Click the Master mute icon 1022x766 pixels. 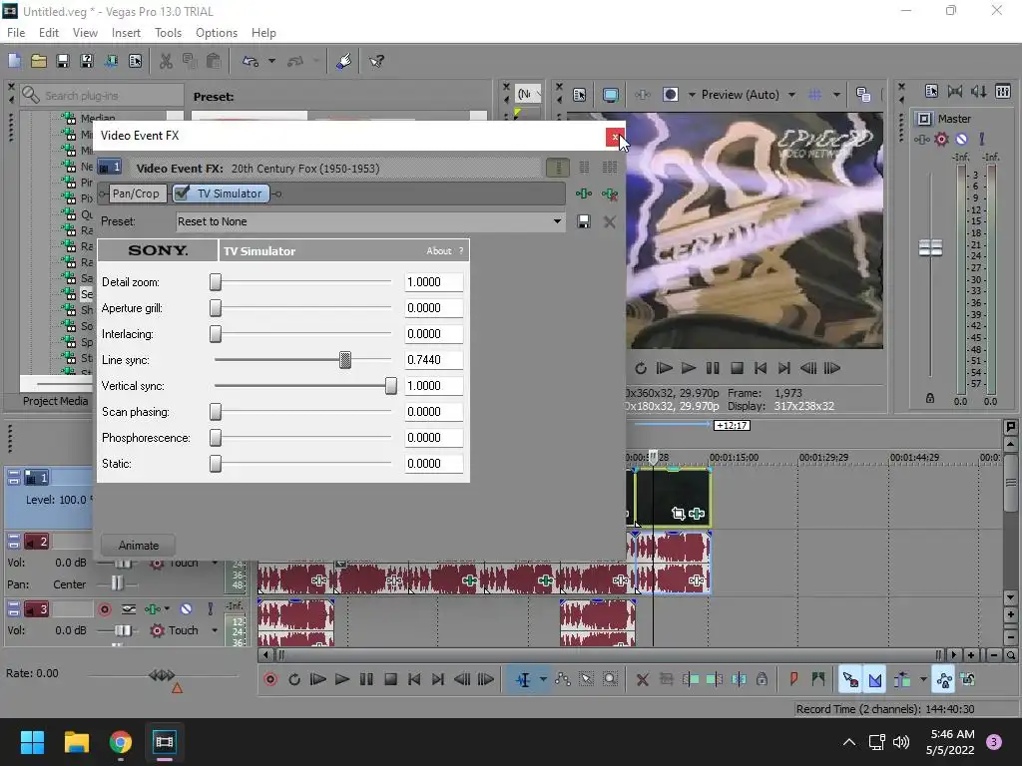click(961, 139)
